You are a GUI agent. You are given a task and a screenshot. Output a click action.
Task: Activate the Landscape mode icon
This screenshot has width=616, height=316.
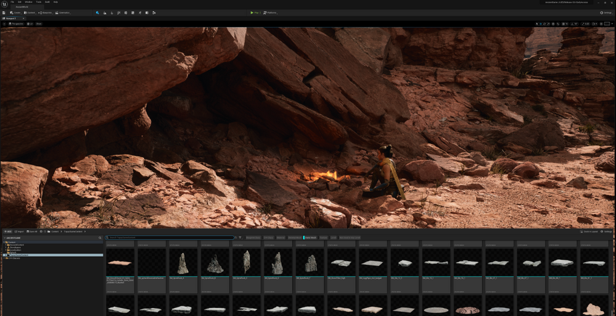[105, 12]
